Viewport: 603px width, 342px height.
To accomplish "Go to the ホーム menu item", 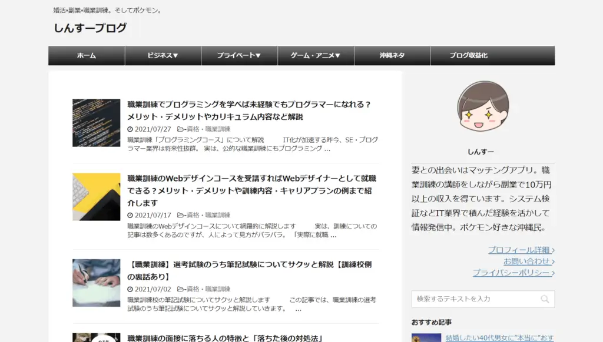I will [87, 56].
